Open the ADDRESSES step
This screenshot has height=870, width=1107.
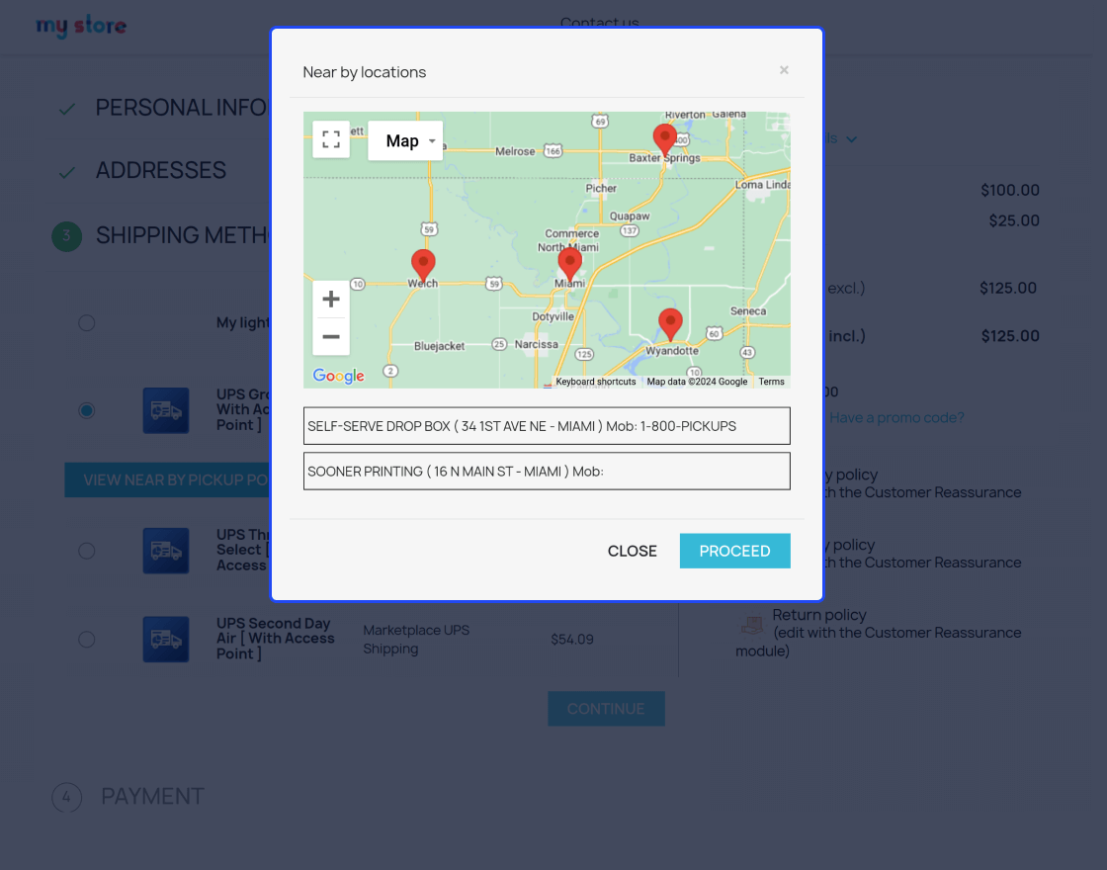(161, 170)
